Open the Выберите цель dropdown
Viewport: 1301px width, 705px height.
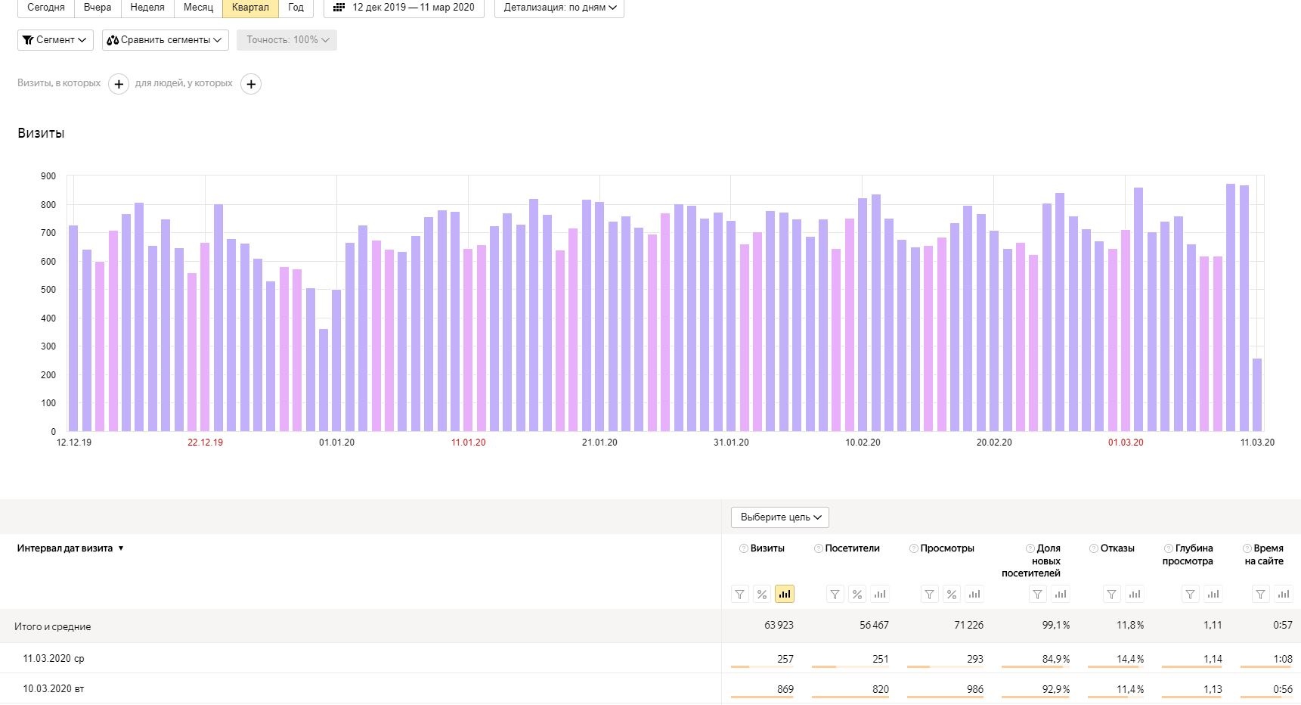(780, 517)
